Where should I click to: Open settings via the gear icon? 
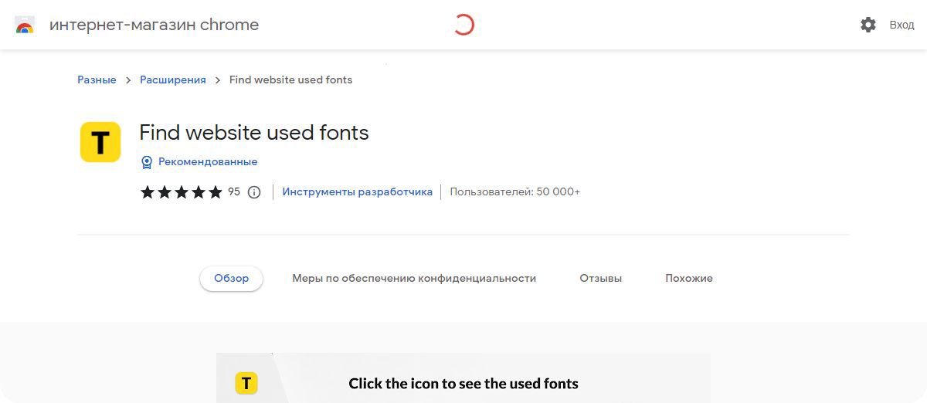pyautogui.click(x=868, y=25)
